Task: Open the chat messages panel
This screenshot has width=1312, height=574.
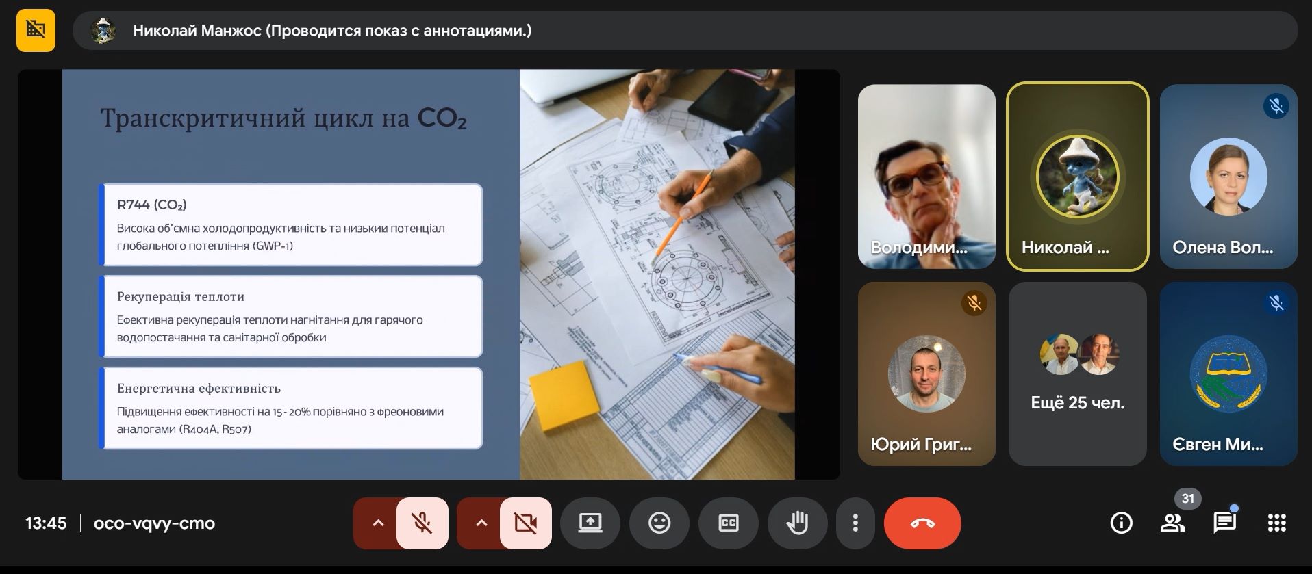Action: tap(1224, 523)
